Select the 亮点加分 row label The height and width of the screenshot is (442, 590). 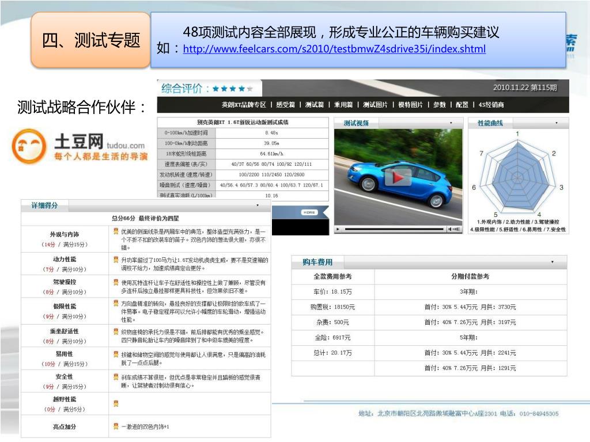[x=65, y=426]
